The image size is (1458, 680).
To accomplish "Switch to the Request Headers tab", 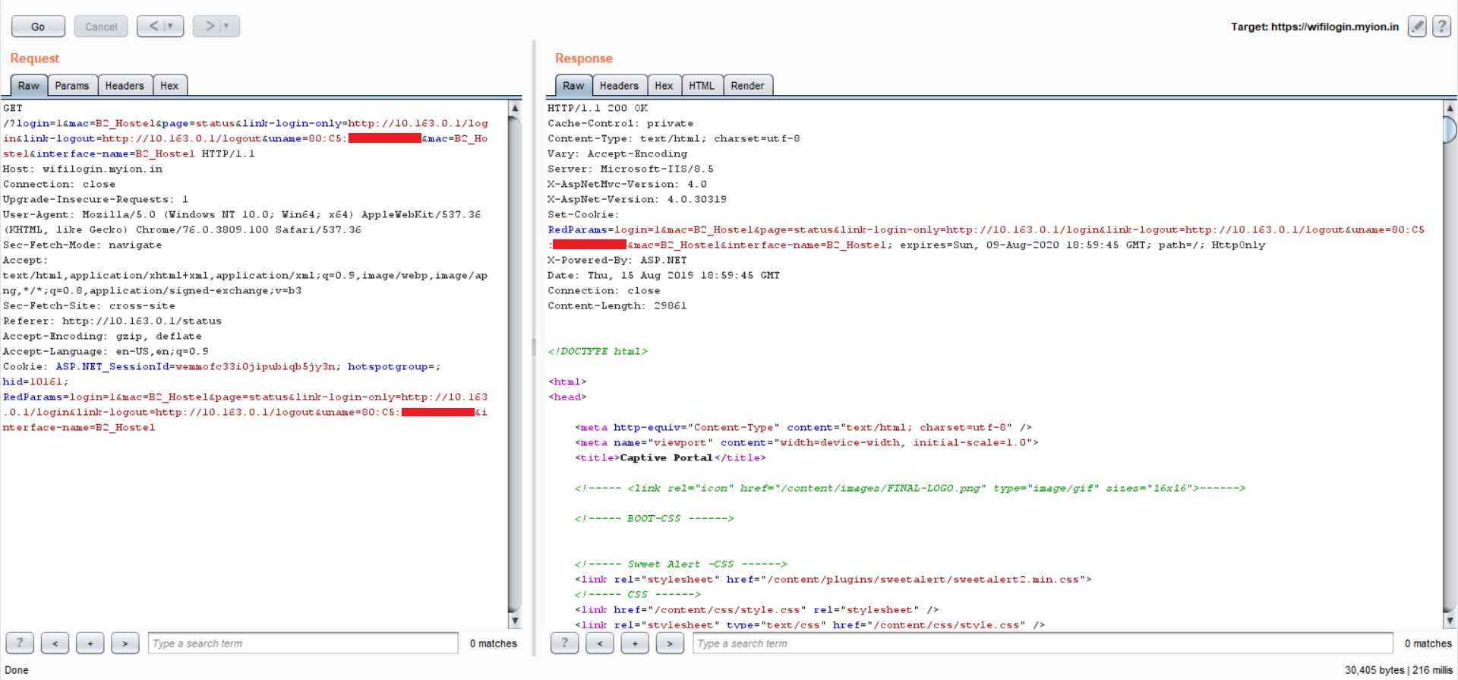I will click(125, 86).
